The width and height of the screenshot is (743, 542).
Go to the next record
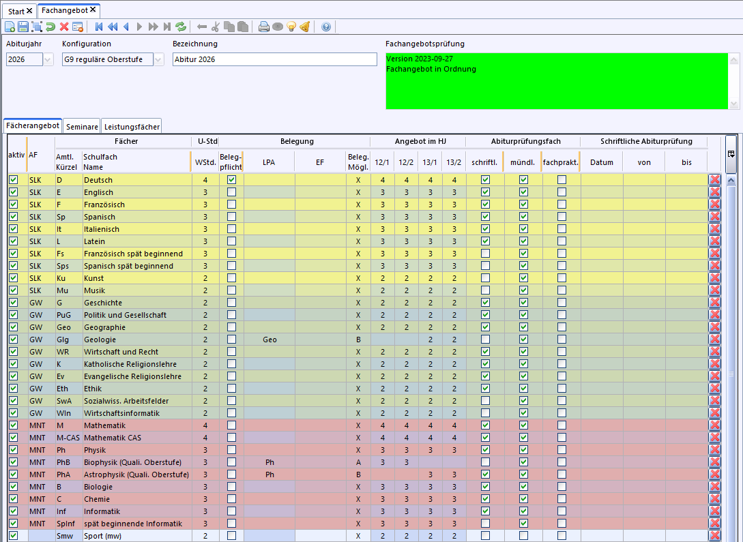click(x=139, y=27)
